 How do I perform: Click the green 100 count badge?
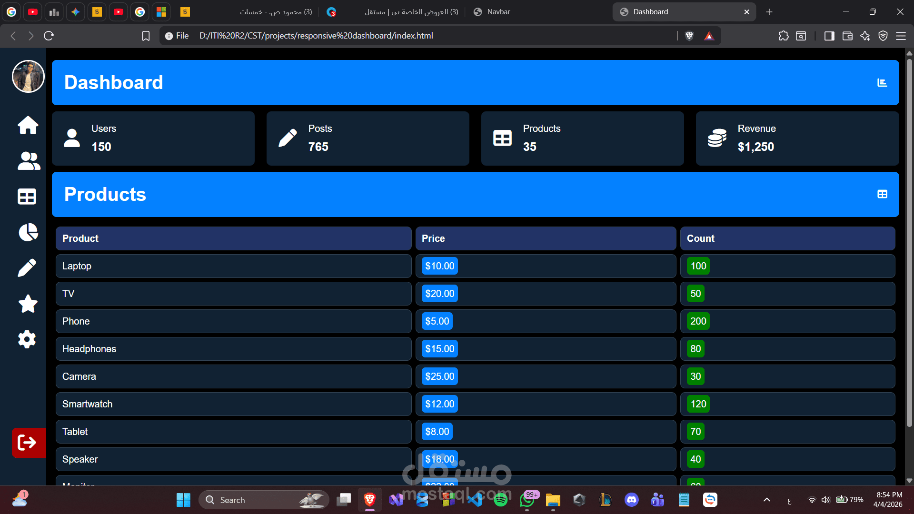click(x=698, y=266)
